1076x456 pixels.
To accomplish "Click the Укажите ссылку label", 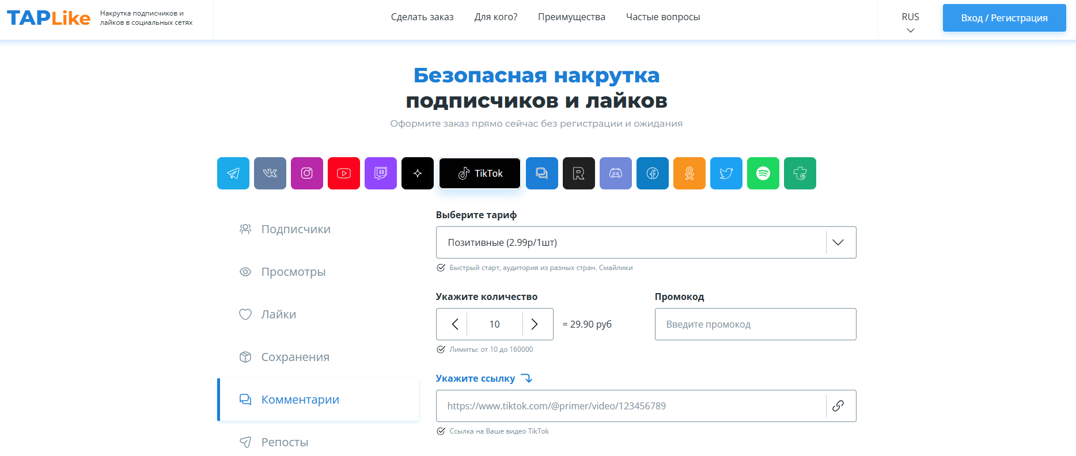I will pyautogui.click(x=475, y=378).
